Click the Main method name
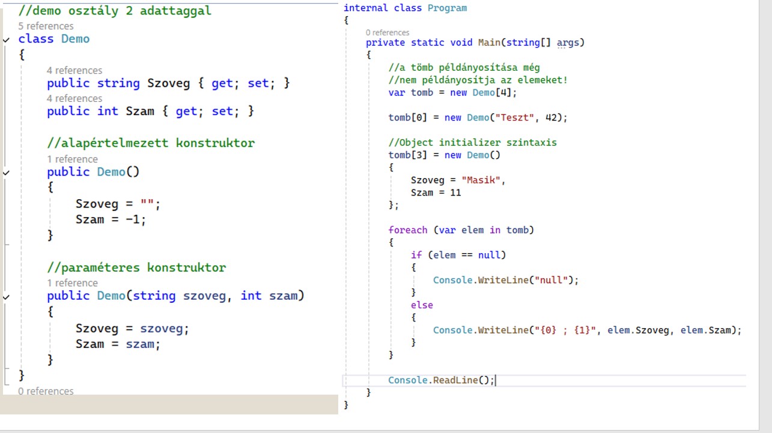The height and width of the screenshot is (433, 772). coord(490,43)
